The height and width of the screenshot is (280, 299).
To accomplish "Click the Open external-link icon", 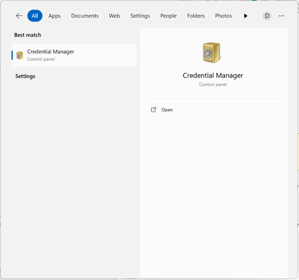I will point(154,110).
